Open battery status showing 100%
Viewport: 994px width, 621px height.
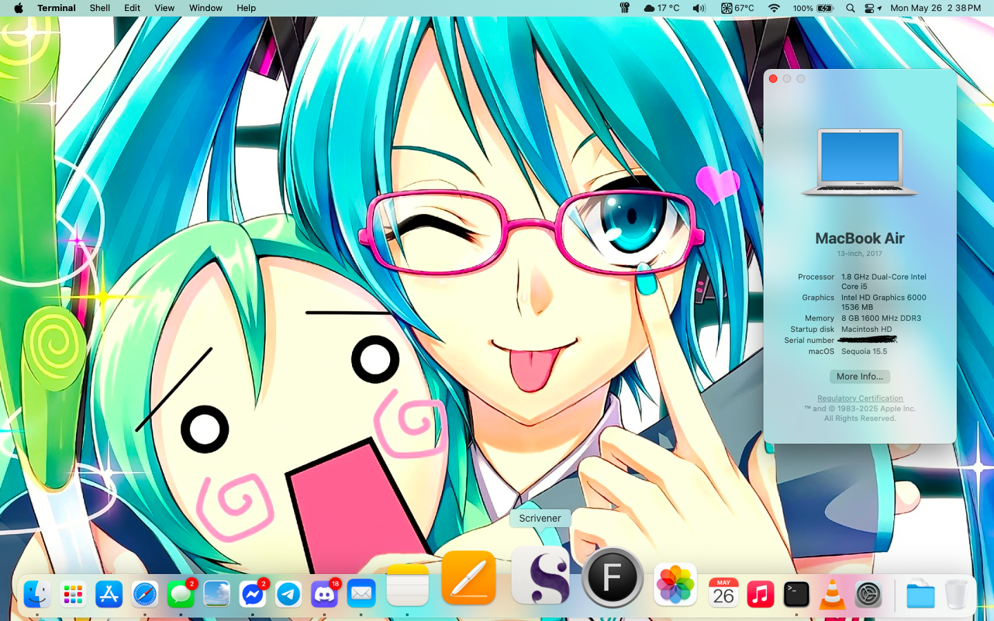[x=813, y=8]
